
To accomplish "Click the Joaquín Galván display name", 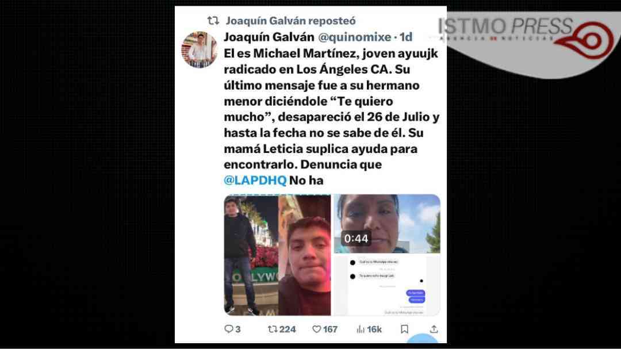I will tap(269, 37).
